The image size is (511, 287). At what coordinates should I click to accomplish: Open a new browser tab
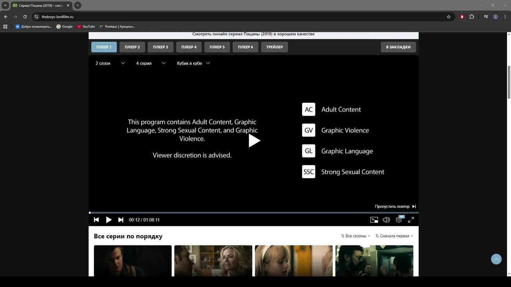[77, 5]
